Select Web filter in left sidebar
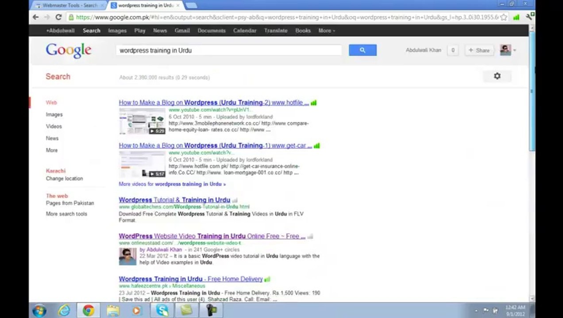The image size is (563, 318). click(x=51, y=102)
